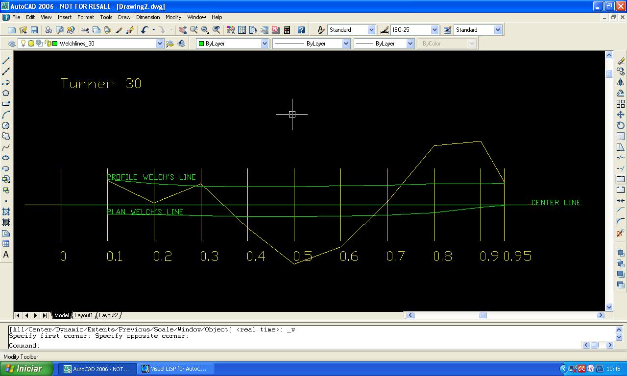Viewport: 627px width, 376px height.
Task: Click the Undo arrow icon
Action: click(x=145, y=30)
